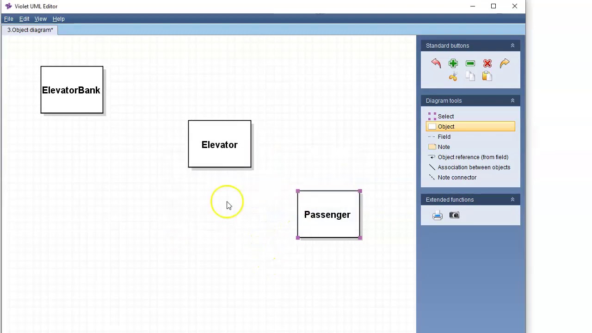Open the View menu
This screenshot has width=592, height=333.
pos(40,19)
